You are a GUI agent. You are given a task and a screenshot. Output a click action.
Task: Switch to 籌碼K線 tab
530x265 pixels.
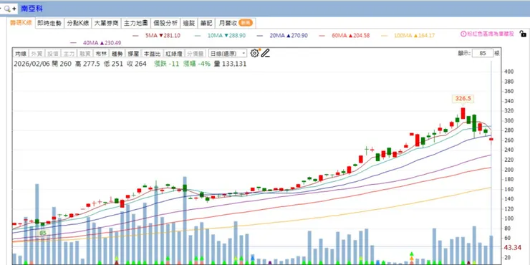(21, 23)
